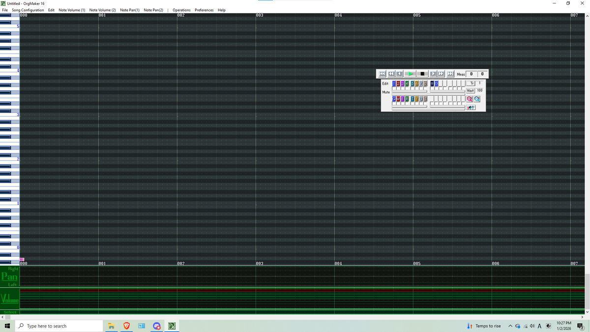The height and width of the screenshot is (332, 590).
Task: Skip to the end of the song
Action: [x=450, y=74]
